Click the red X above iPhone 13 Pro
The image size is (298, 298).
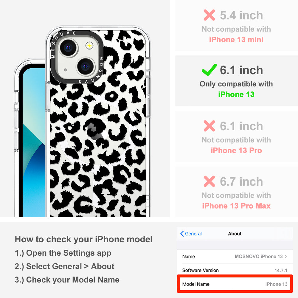tap(209, 126)
